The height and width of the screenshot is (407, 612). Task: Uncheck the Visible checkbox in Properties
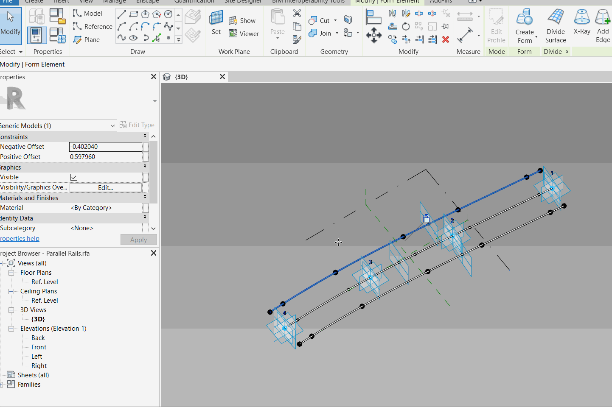(74, 177)
